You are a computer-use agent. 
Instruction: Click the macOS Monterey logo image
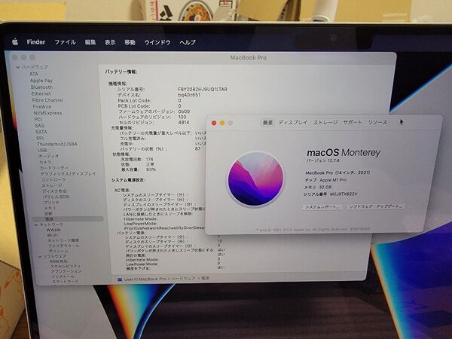click(255, 179)
